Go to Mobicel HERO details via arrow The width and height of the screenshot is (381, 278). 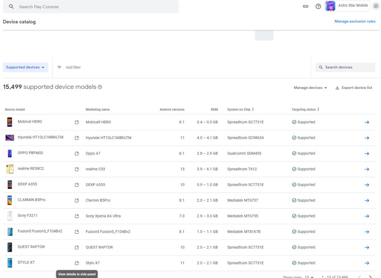pyautogui.click(x=367, y=122)
